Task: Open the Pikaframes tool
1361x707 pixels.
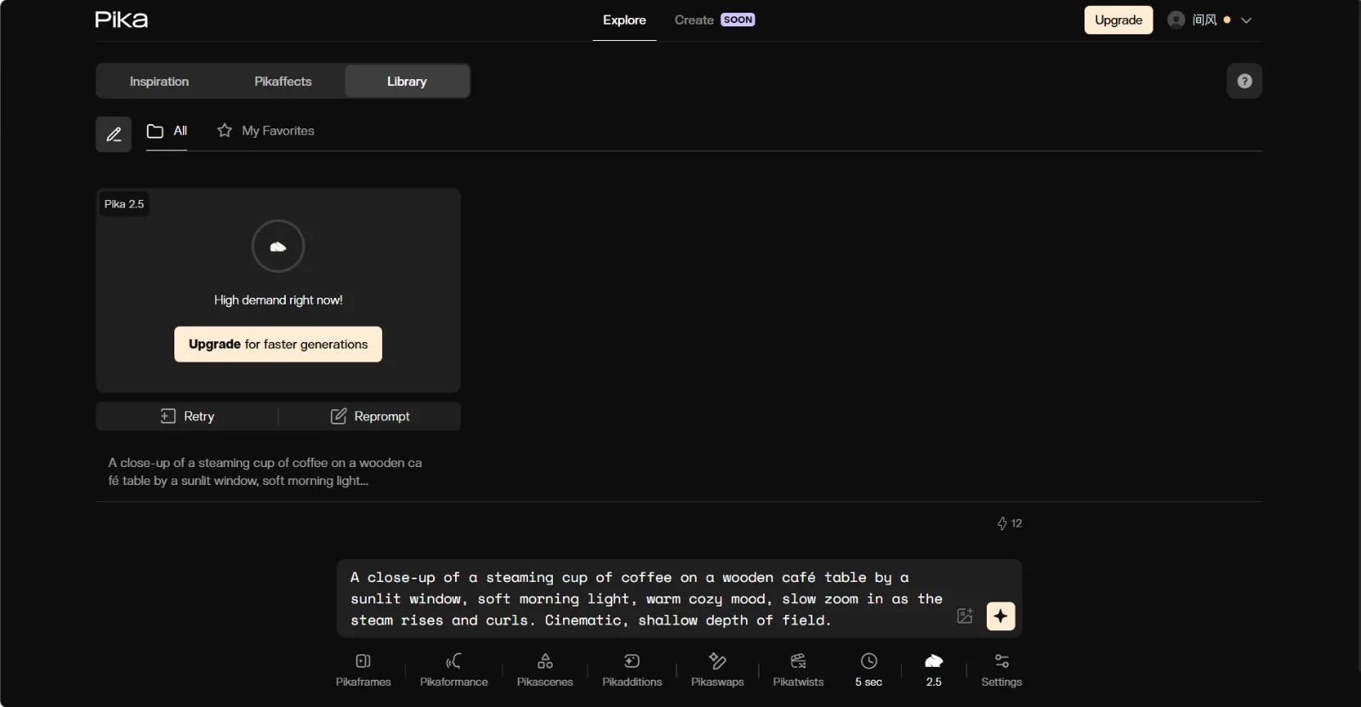Action: pos(363,670)
